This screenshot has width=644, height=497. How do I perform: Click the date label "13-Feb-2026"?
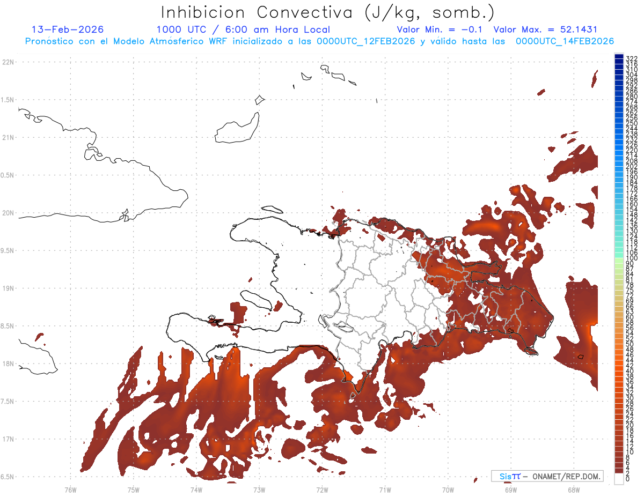[68, 29]
